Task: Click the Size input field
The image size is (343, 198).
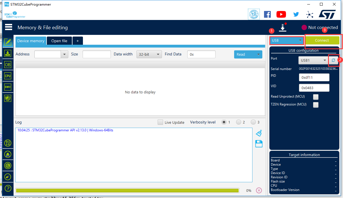Action: pos(97,54)
